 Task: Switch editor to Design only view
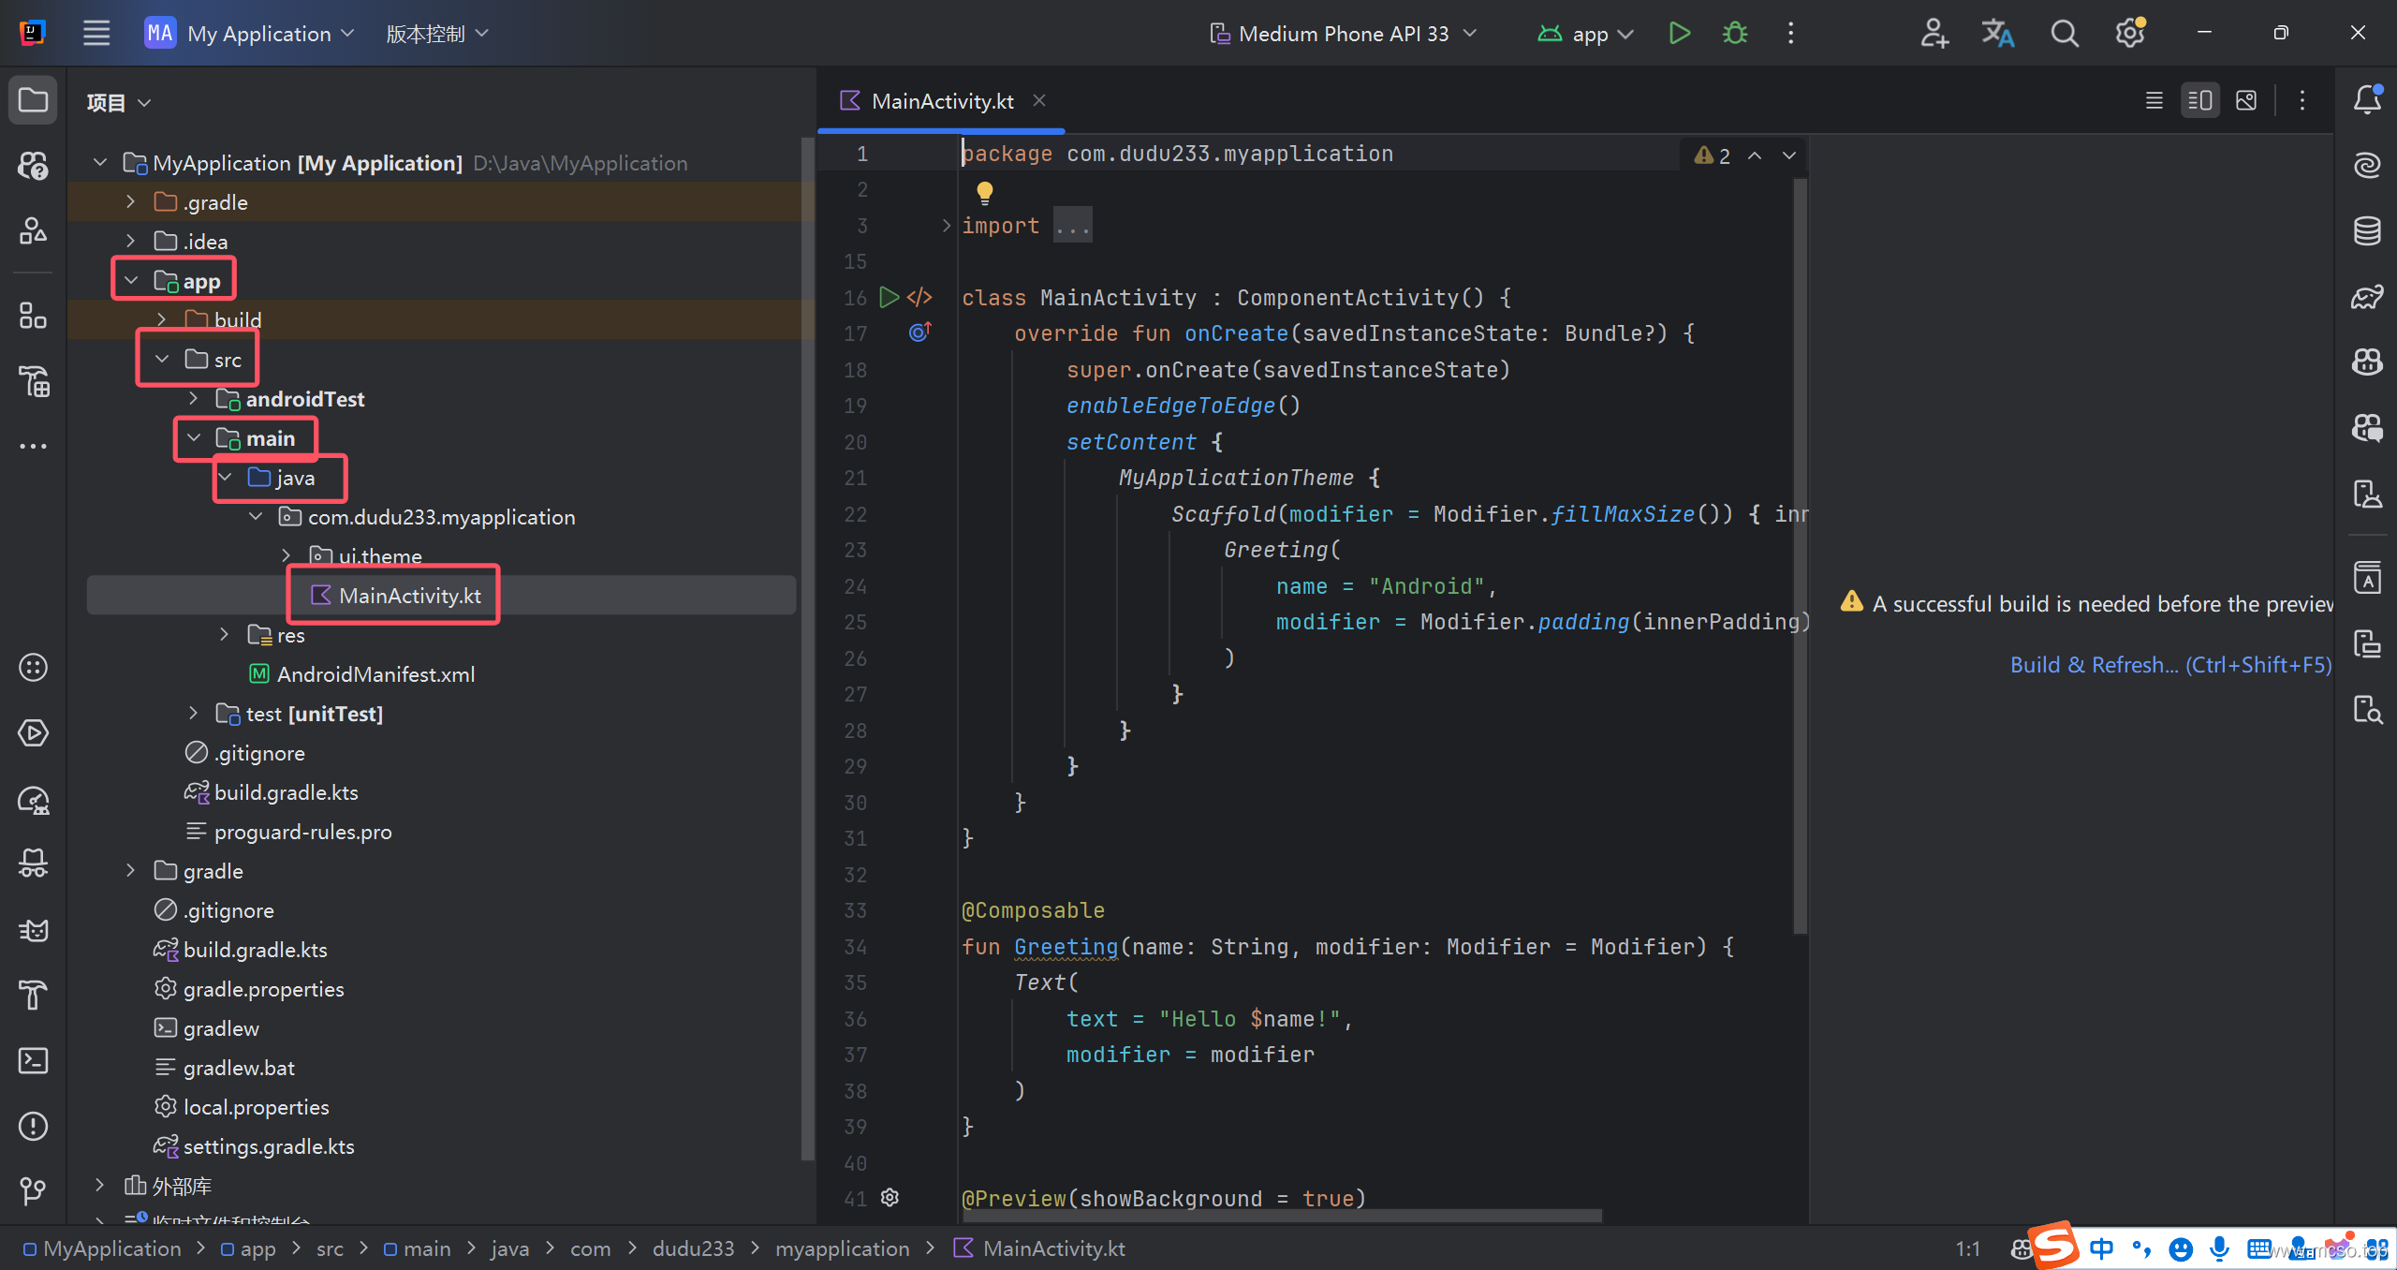click(x=2246, y=100)
